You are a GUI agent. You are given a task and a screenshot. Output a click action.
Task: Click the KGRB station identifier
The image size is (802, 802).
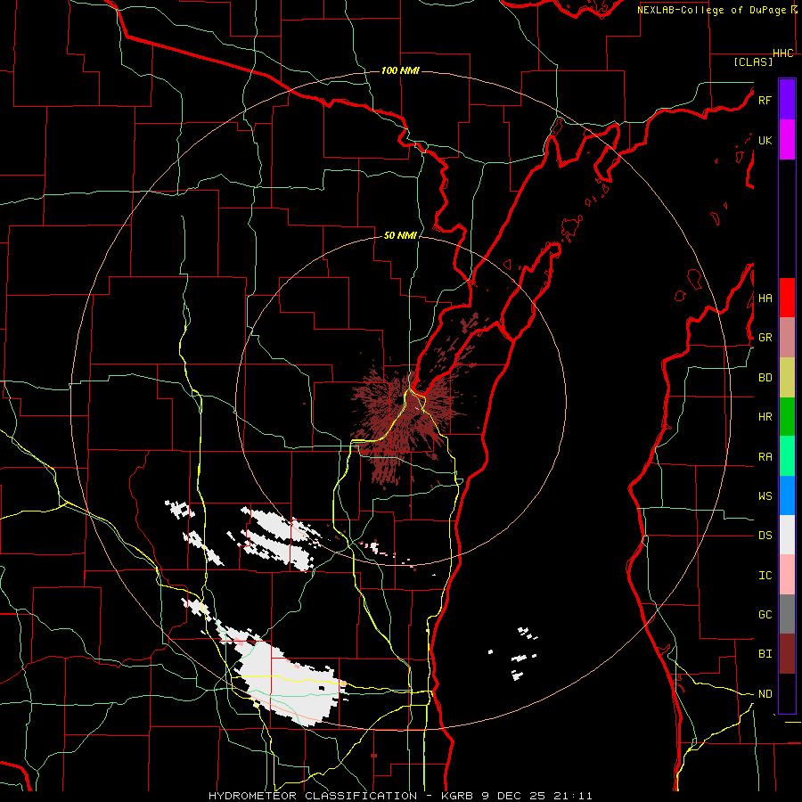point(455,796)
